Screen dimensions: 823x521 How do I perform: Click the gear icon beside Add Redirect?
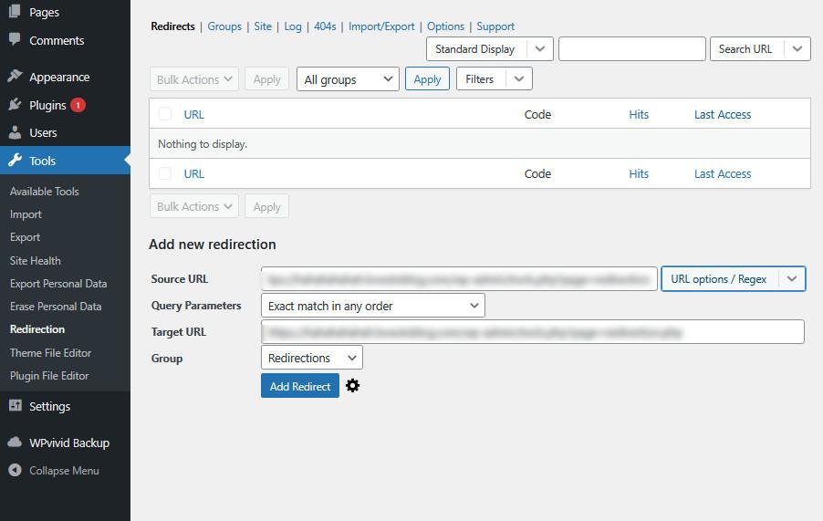(352, 386)
